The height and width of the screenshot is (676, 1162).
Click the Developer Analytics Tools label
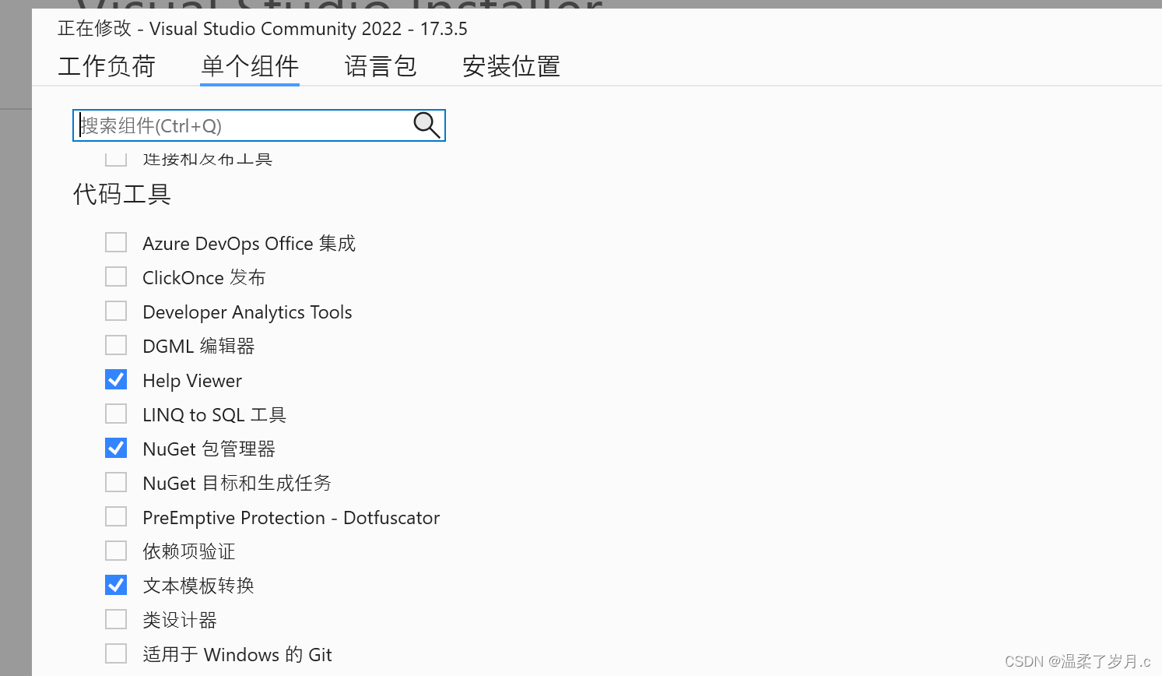[247, 312]
